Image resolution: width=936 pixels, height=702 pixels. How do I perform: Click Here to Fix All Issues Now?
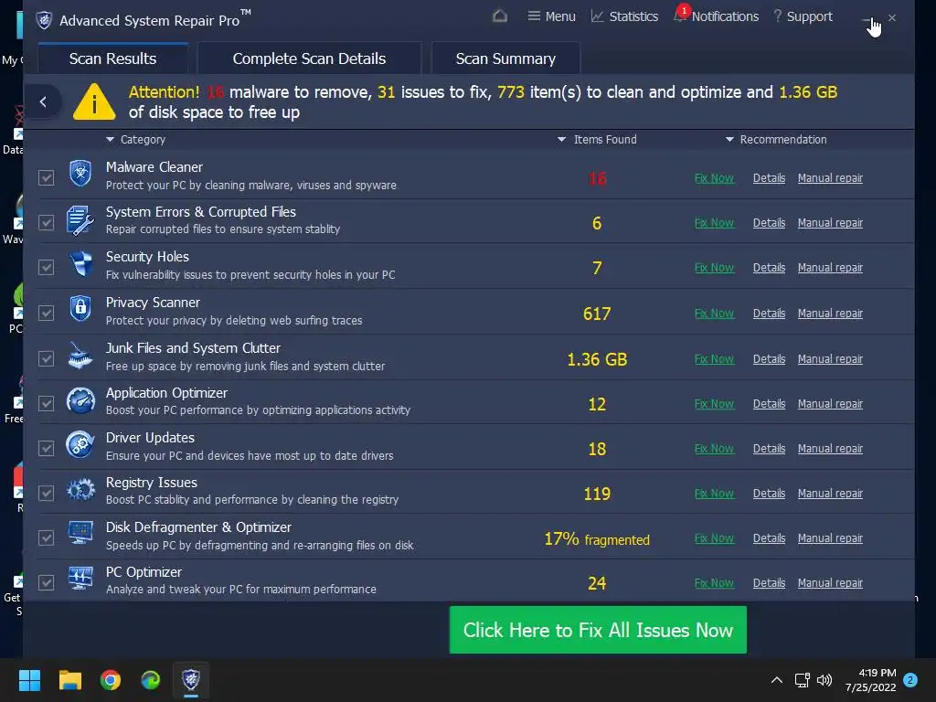[598, 630]
